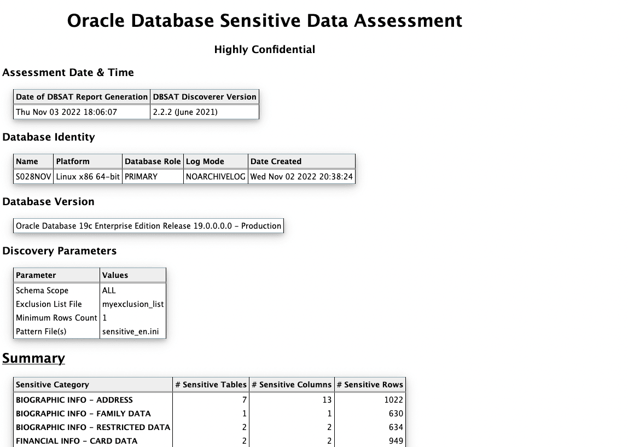Click the Date Created column header

(x=276, y=161)
